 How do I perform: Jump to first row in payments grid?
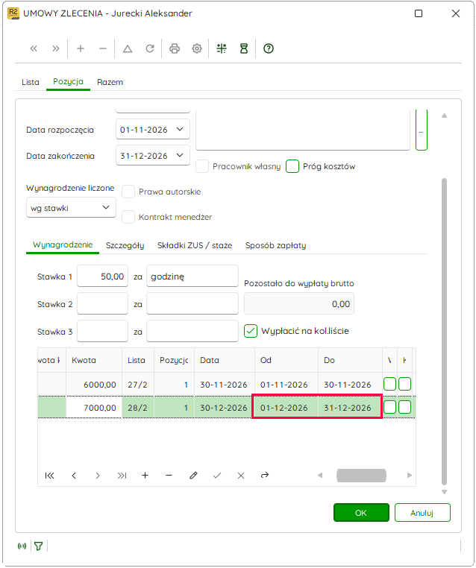[50, 476]
